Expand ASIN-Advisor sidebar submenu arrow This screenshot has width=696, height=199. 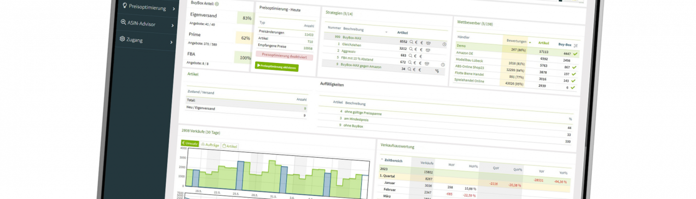click(173, 25)
